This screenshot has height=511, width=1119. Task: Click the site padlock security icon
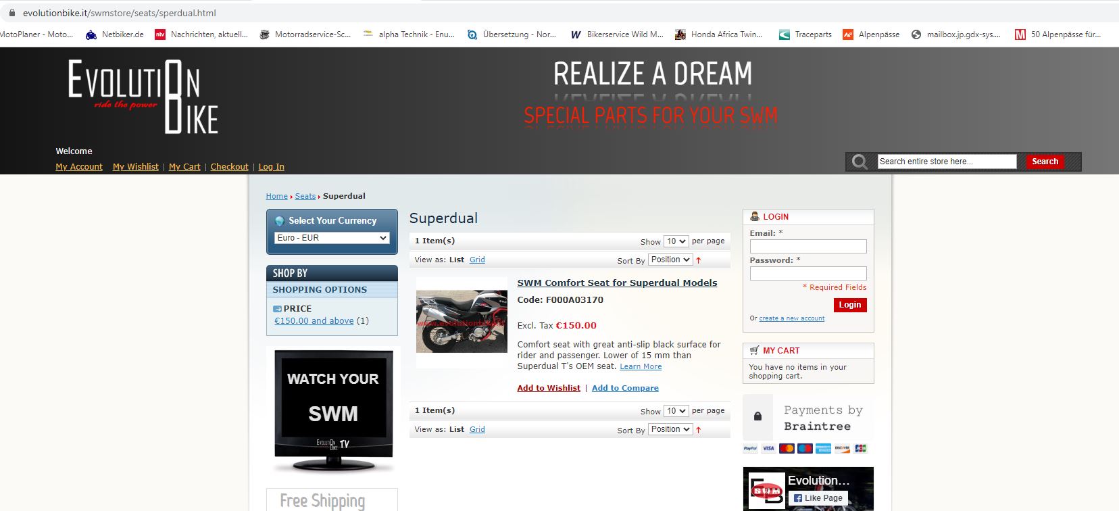11,13
